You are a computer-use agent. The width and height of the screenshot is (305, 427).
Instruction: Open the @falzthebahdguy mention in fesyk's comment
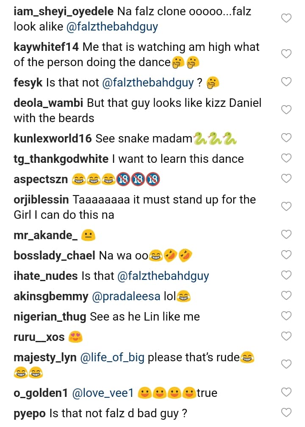click(x=148, y=83)
